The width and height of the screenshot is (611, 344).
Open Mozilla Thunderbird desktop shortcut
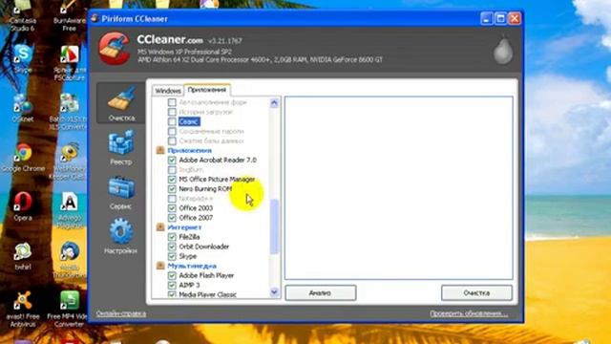point(70,260)
